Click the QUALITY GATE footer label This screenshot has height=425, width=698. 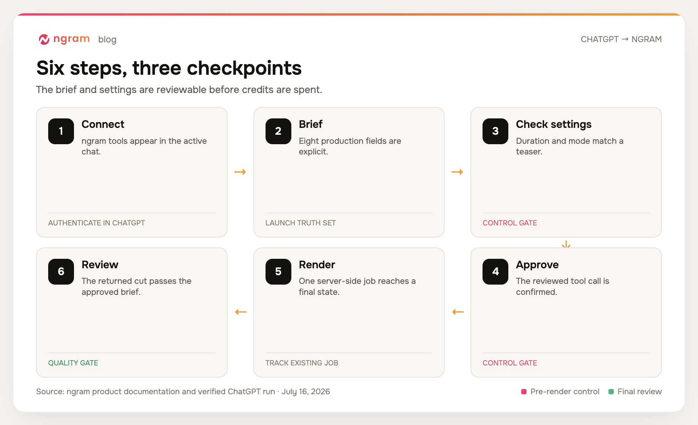pyautogui.click(x=73, y=363)
